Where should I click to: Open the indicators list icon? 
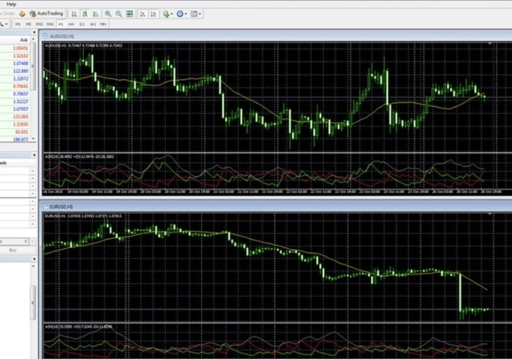point(166,14)
